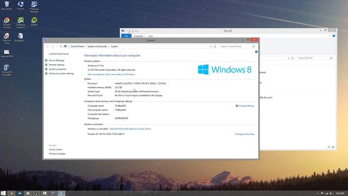This screenshot has height=196, width=348.
Task: Open the File tab in This PC window
Action: pyautogui.click(x=126, y=36)
